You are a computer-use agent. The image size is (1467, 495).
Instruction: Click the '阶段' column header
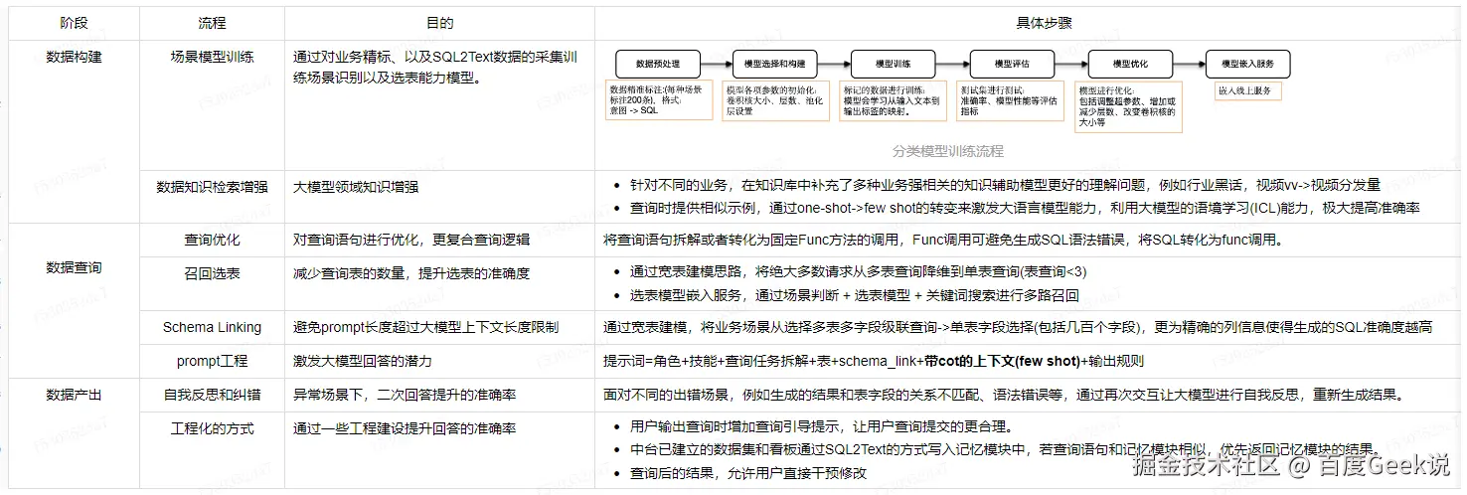74,22
